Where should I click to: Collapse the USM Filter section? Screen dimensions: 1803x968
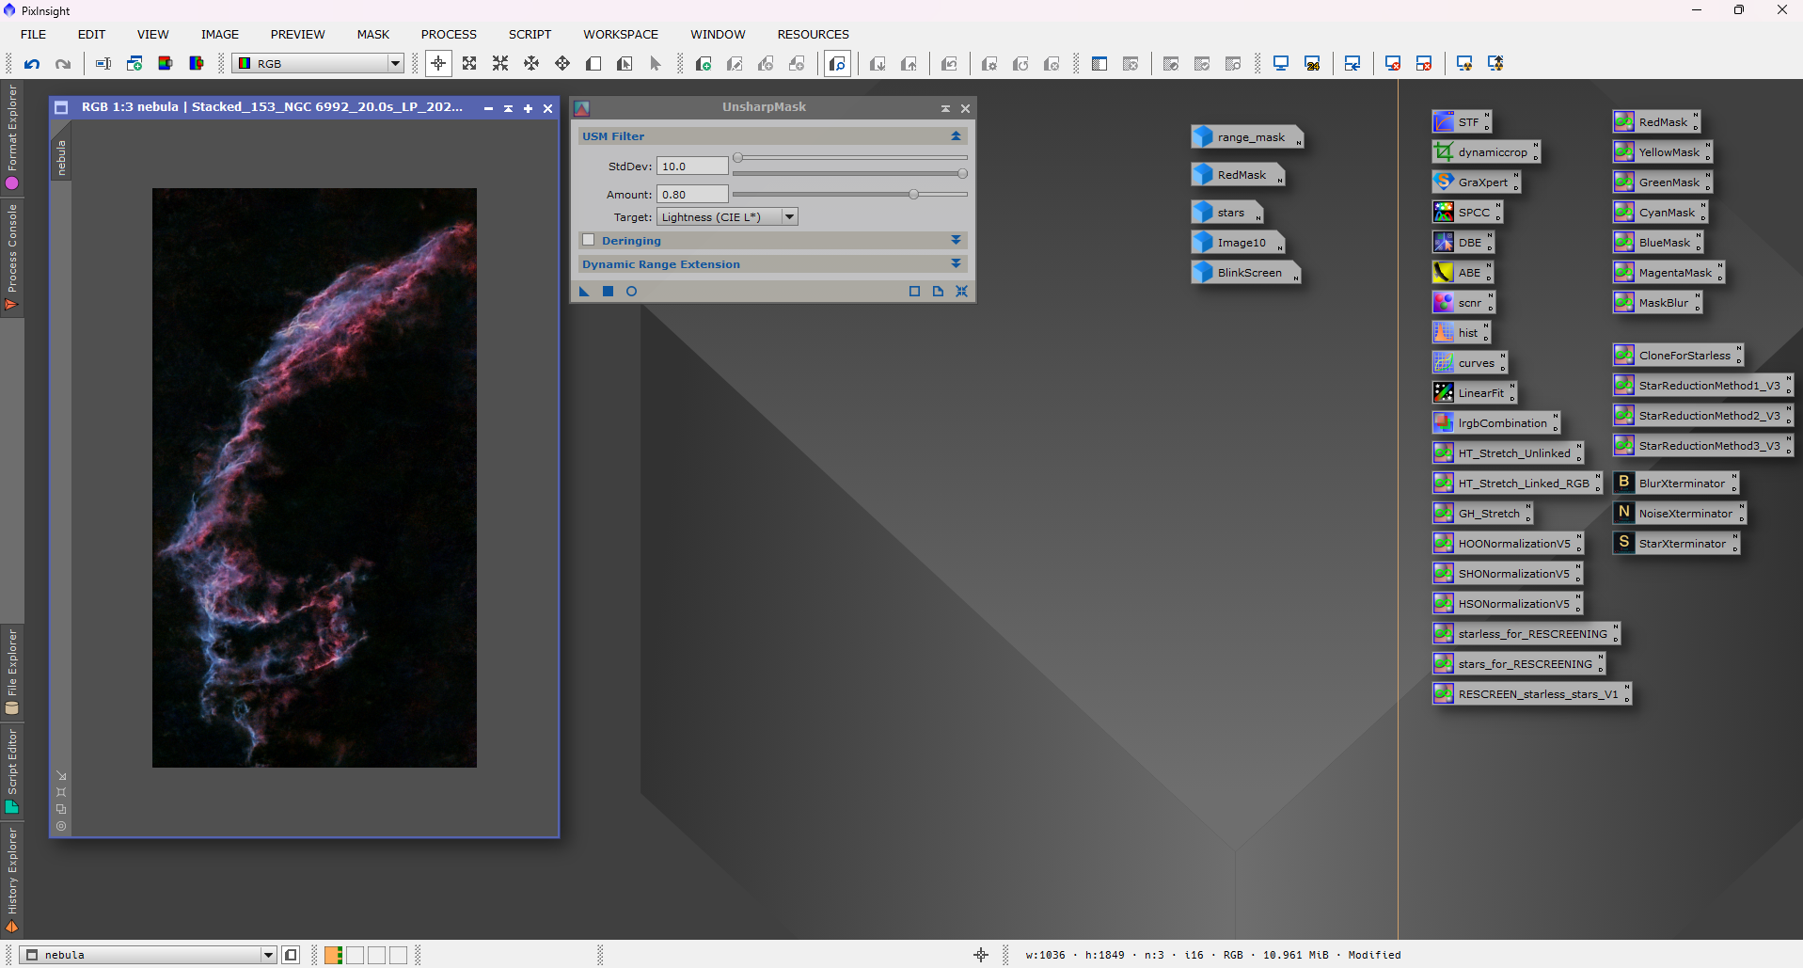956,136
